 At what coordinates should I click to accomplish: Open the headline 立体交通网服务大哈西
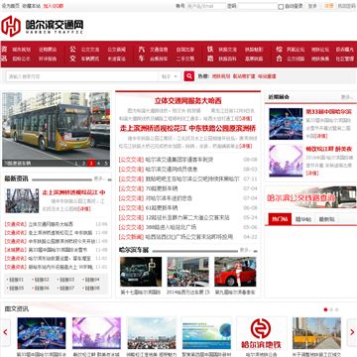[187, 101]
